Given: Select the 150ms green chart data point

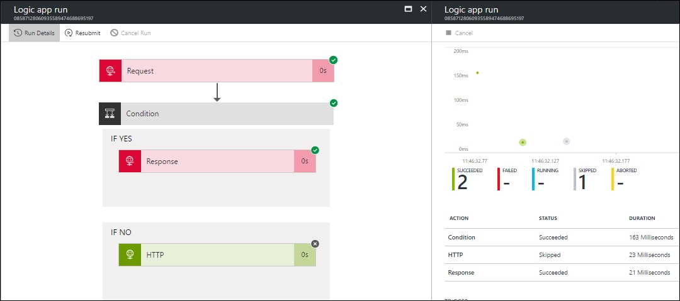Looking at the screenshot, I should [x=477, y=73].
